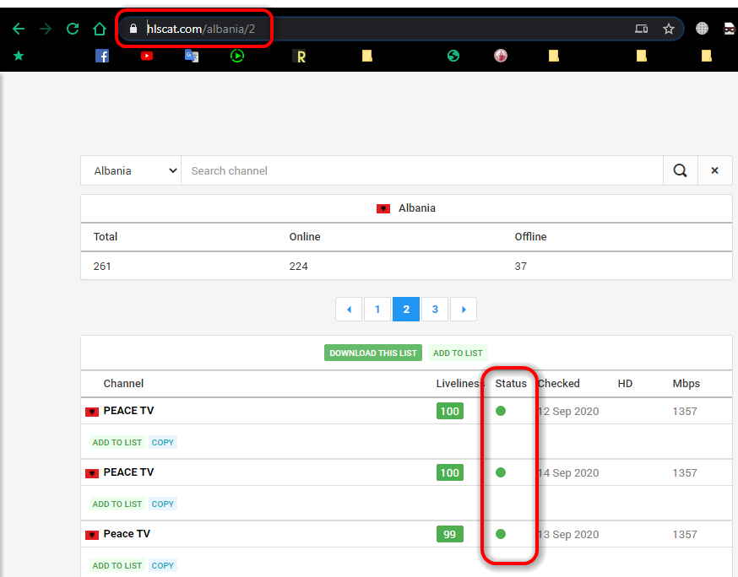Click the green status dot for PEACE TV
The height and width of the screenshot is (577, 738).
pyautogui.click(x=501, y=411)
